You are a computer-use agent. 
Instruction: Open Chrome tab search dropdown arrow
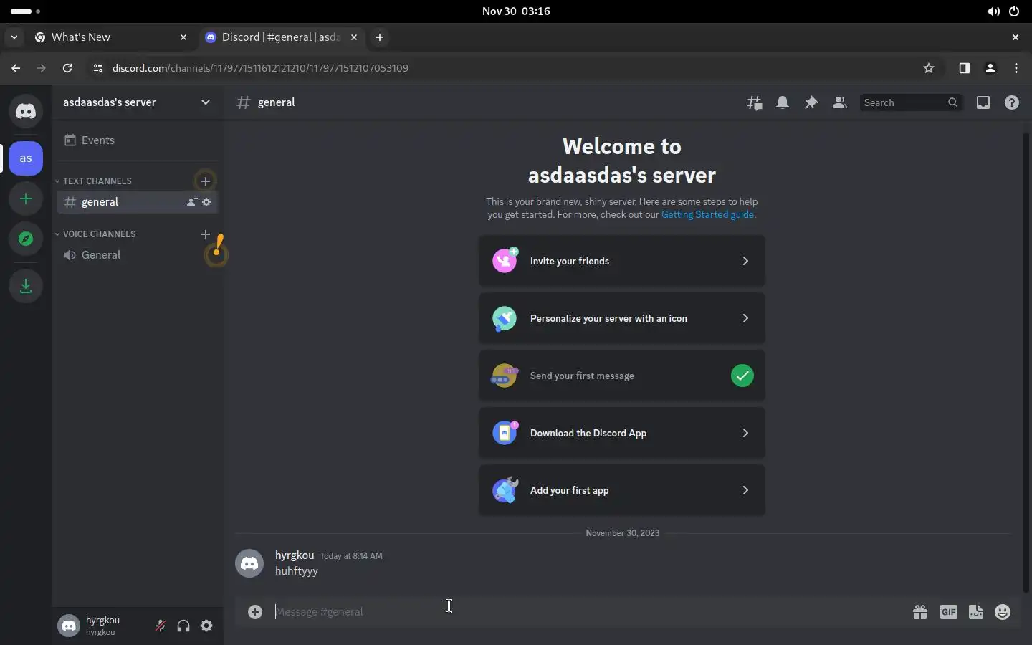[x=14, y=37]
